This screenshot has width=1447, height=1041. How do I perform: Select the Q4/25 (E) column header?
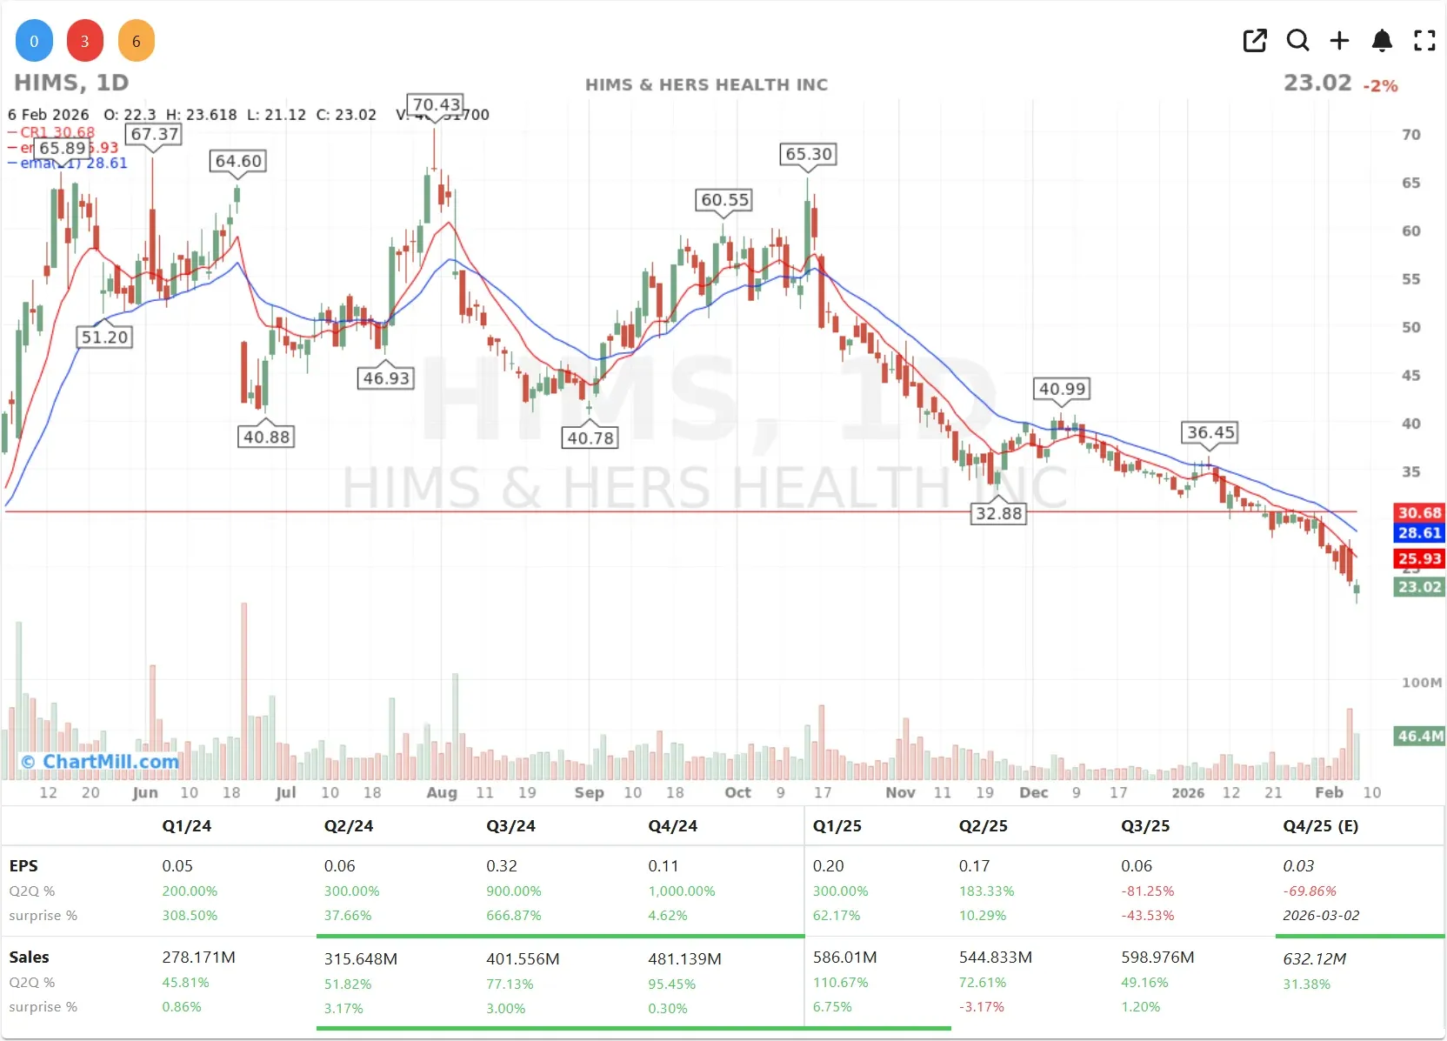pos(1321,826)
